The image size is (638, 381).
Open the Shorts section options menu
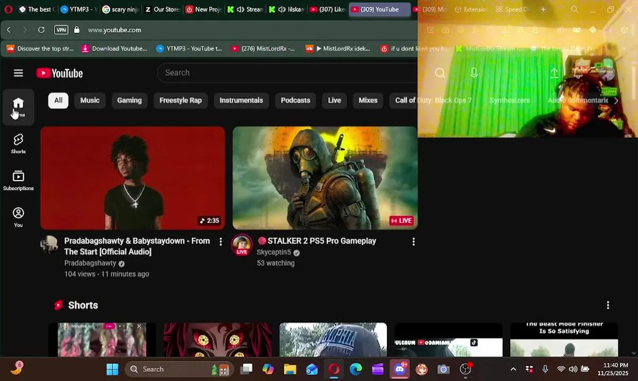[x=608, y=305]
